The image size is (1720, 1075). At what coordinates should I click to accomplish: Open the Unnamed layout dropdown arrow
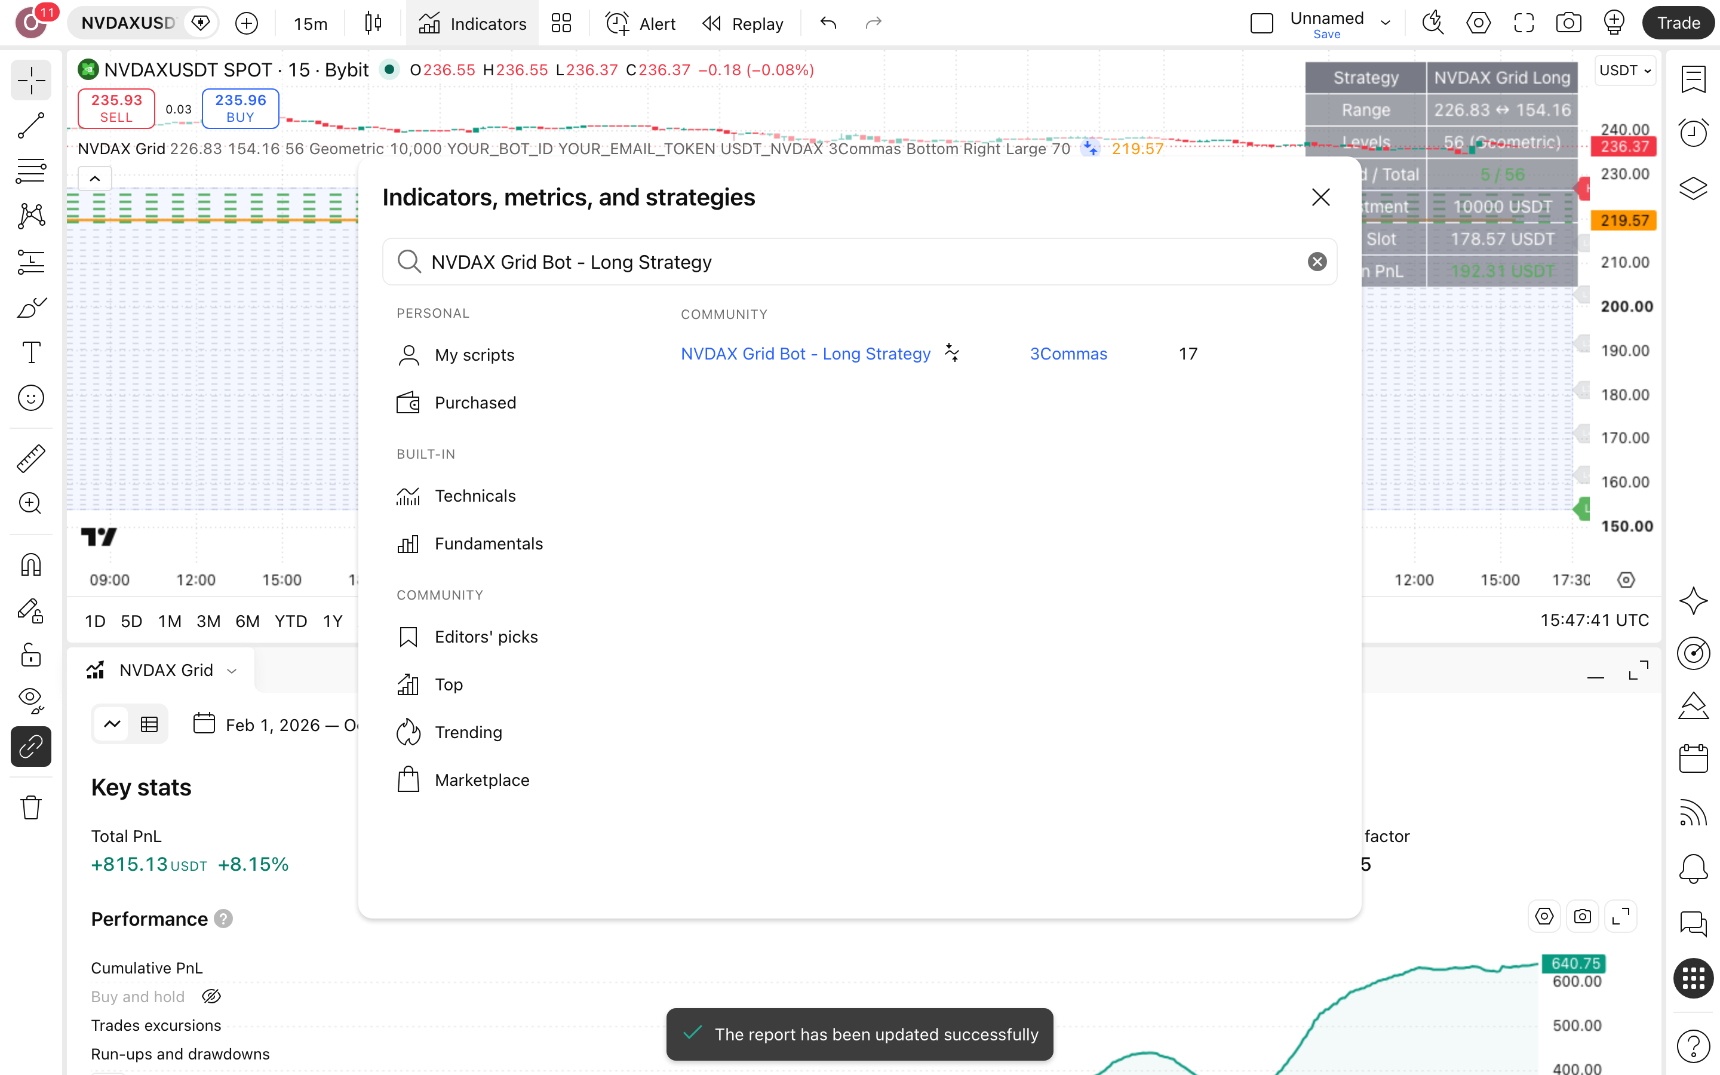point(1385,23)
